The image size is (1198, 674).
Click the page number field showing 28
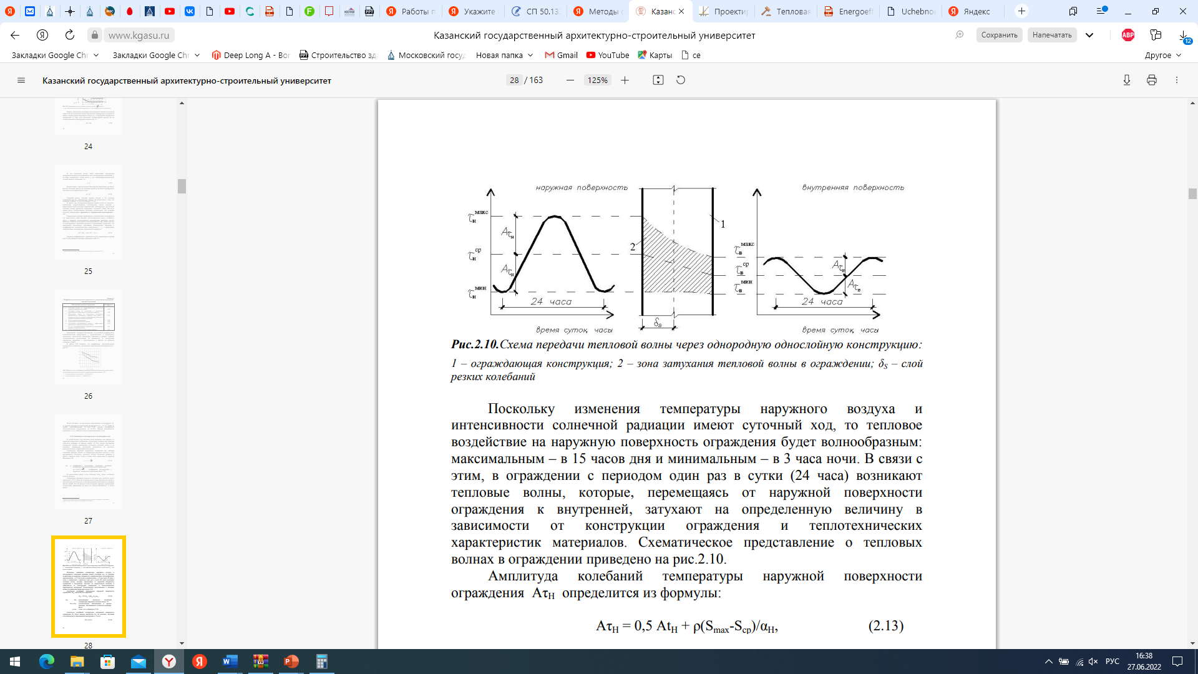pyautogui.click(x=514, y=80)
